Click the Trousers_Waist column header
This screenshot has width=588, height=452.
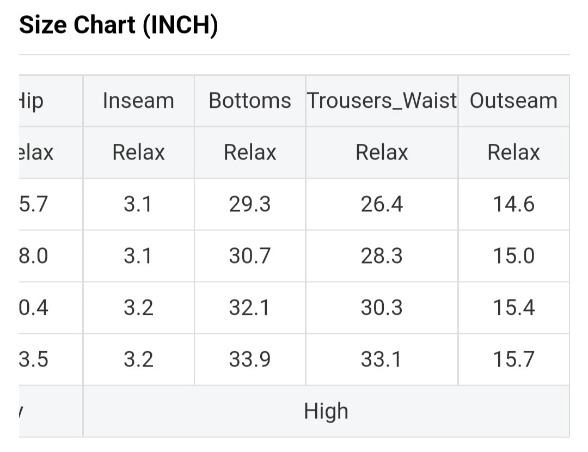click(x=382, y=101)
